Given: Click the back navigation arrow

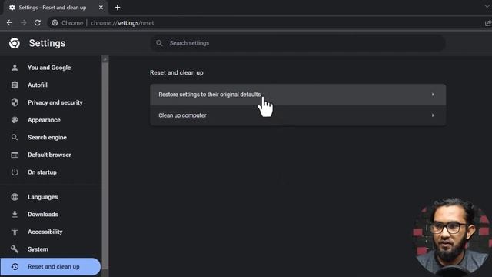Looking at the screenshot, I should pos(9,22).
